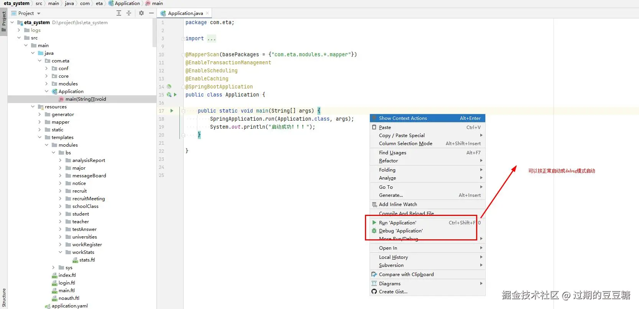Screen dimensions: 639x309
Task: Click the Collapse All icon in Project panel
Action: pyautogui.click(x=129, y=13)
